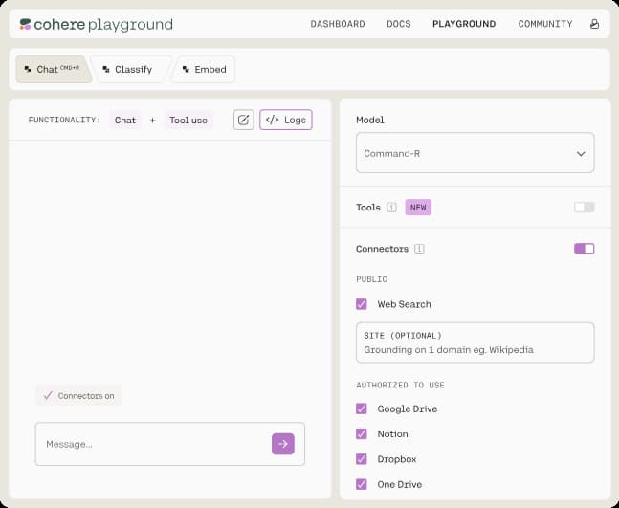Screen dimensions: 619x508
Task: Click the NEW badge beside Tools
Action: (x=417, y=208)
